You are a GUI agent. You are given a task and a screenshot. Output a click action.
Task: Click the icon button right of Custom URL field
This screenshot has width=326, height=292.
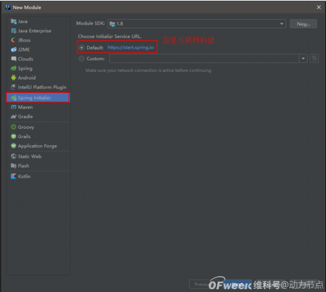(314, 59)
